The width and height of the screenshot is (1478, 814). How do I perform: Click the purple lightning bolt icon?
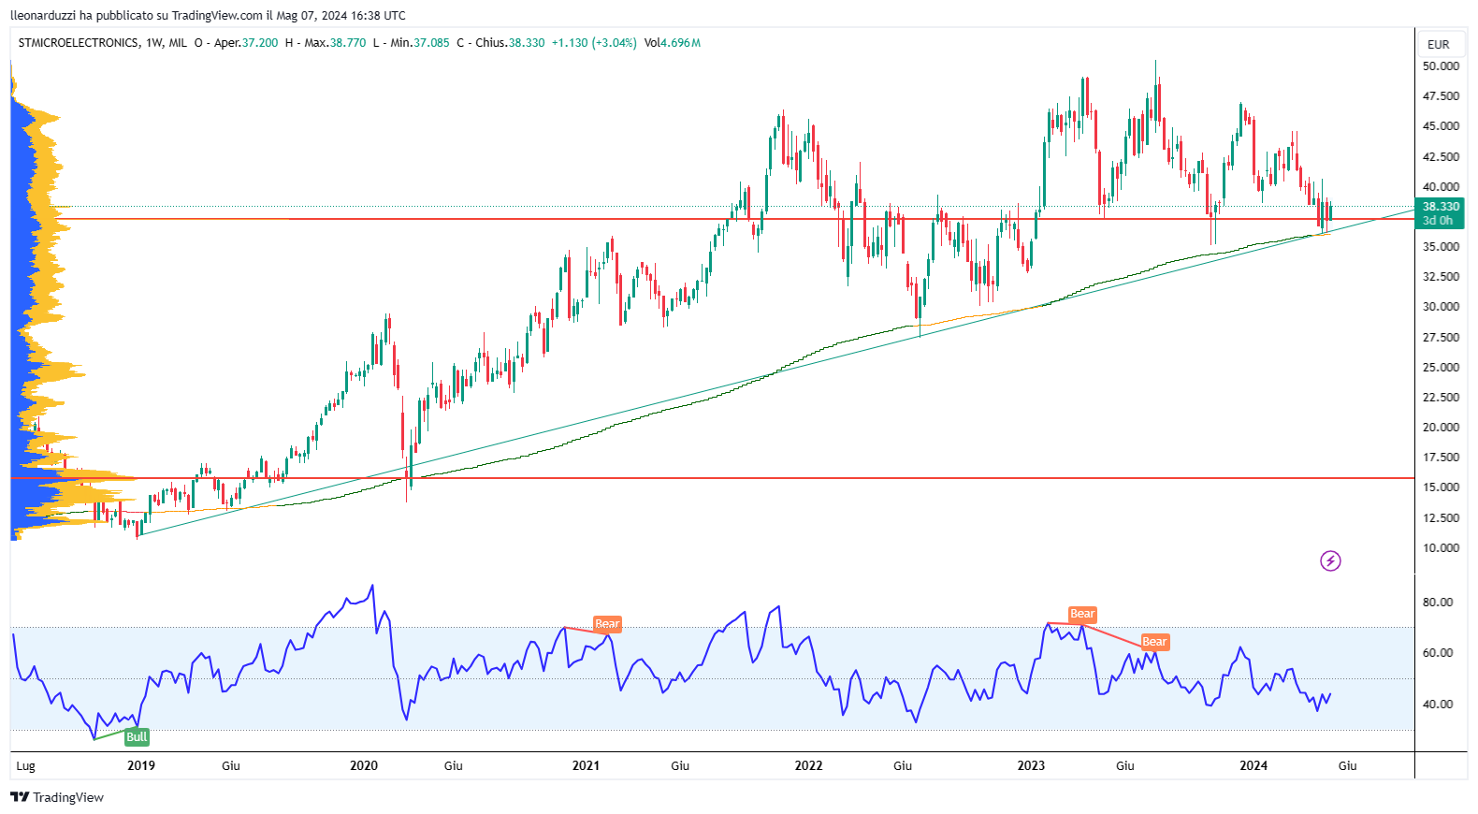coord(1330,560)
